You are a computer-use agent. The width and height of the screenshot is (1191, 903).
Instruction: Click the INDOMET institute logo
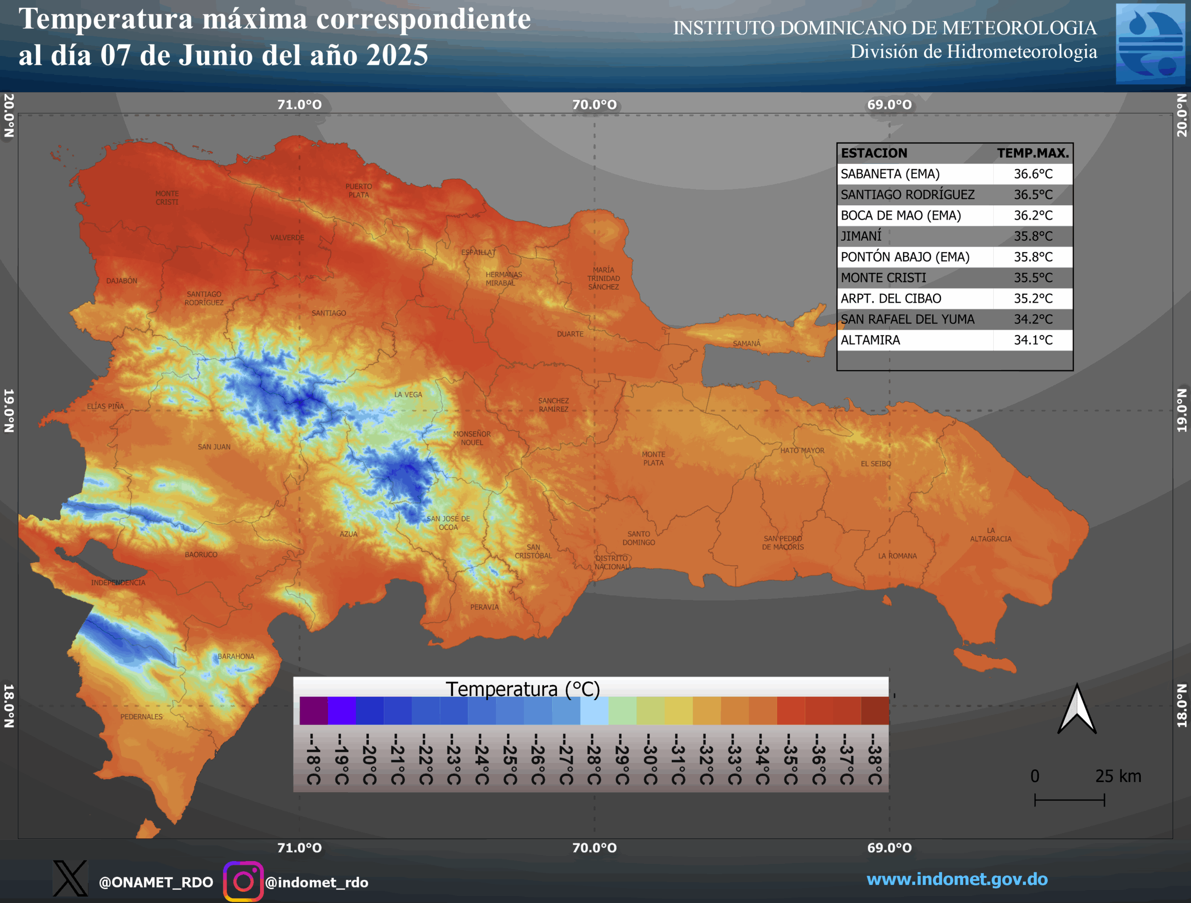pos(1150,44)
